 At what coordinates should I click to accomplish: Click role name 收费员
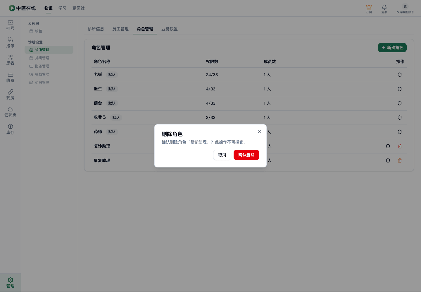(100, 118)
